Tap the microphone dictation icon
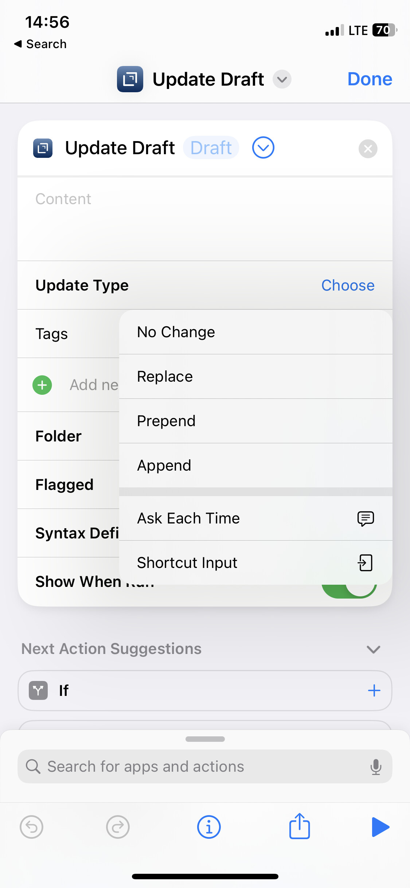This screenshot has width=410, height=888. 376,767
